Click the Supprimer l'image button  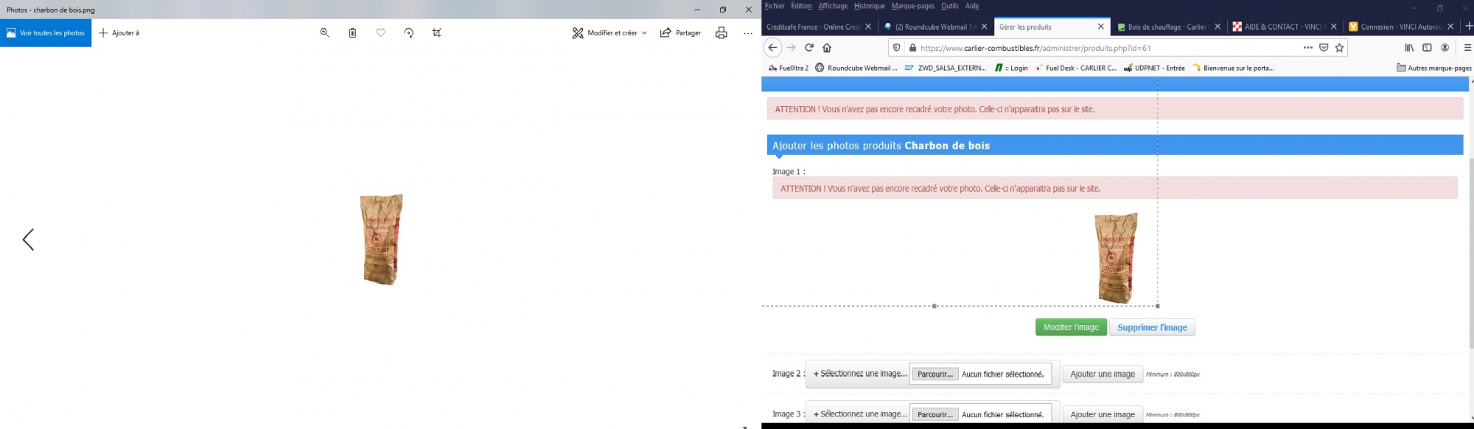click(1152, 327)
